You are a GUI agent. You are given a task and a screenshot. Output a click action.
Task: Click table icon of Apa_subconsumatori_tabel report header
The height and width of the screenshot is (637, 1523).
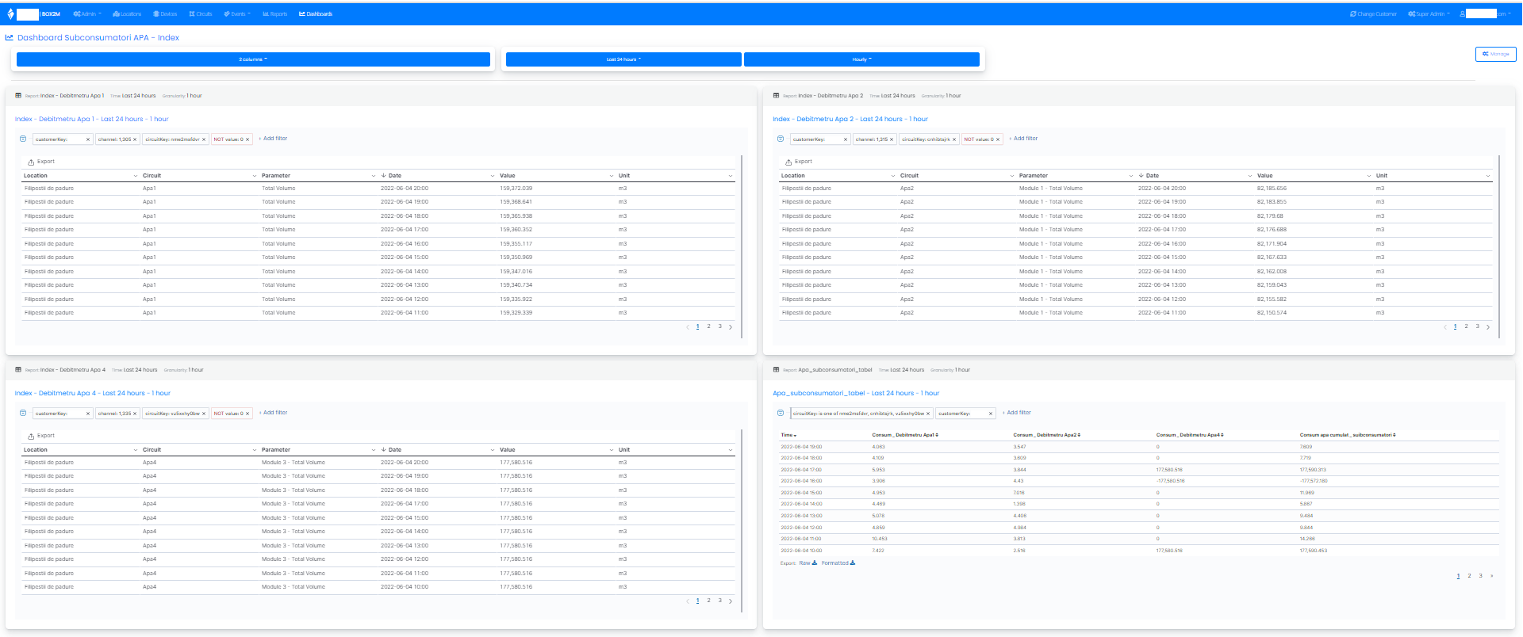point(776,370)
